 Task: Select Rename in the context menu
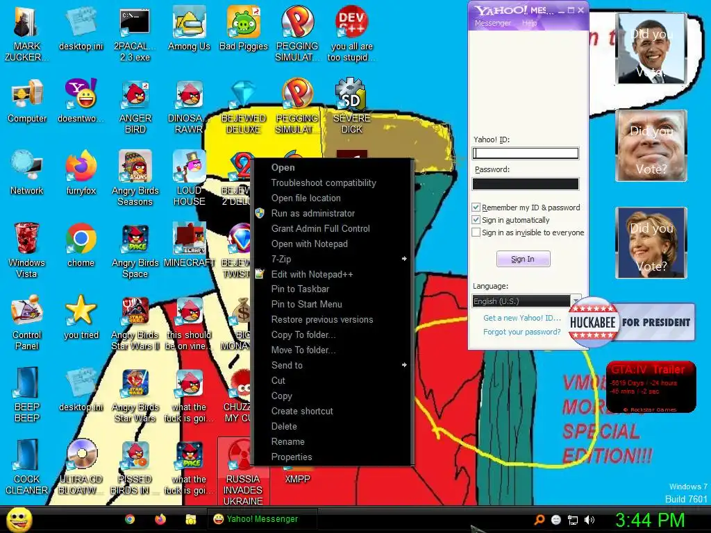click(x=333, y=441)
